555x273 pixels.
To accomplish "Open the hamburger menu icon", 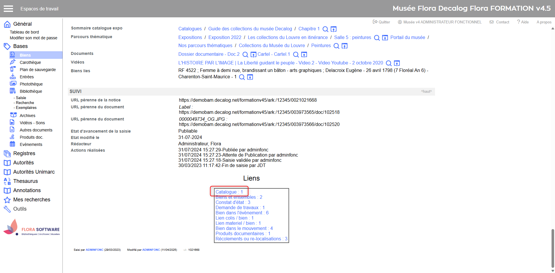I will pyautogui.click(x=8, y=9).
